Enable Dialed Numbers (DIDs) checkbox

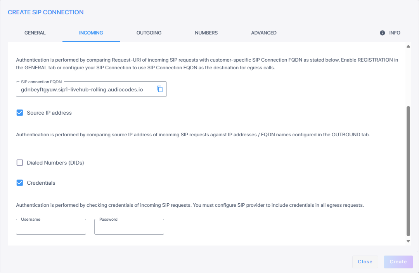coord(20,163)
